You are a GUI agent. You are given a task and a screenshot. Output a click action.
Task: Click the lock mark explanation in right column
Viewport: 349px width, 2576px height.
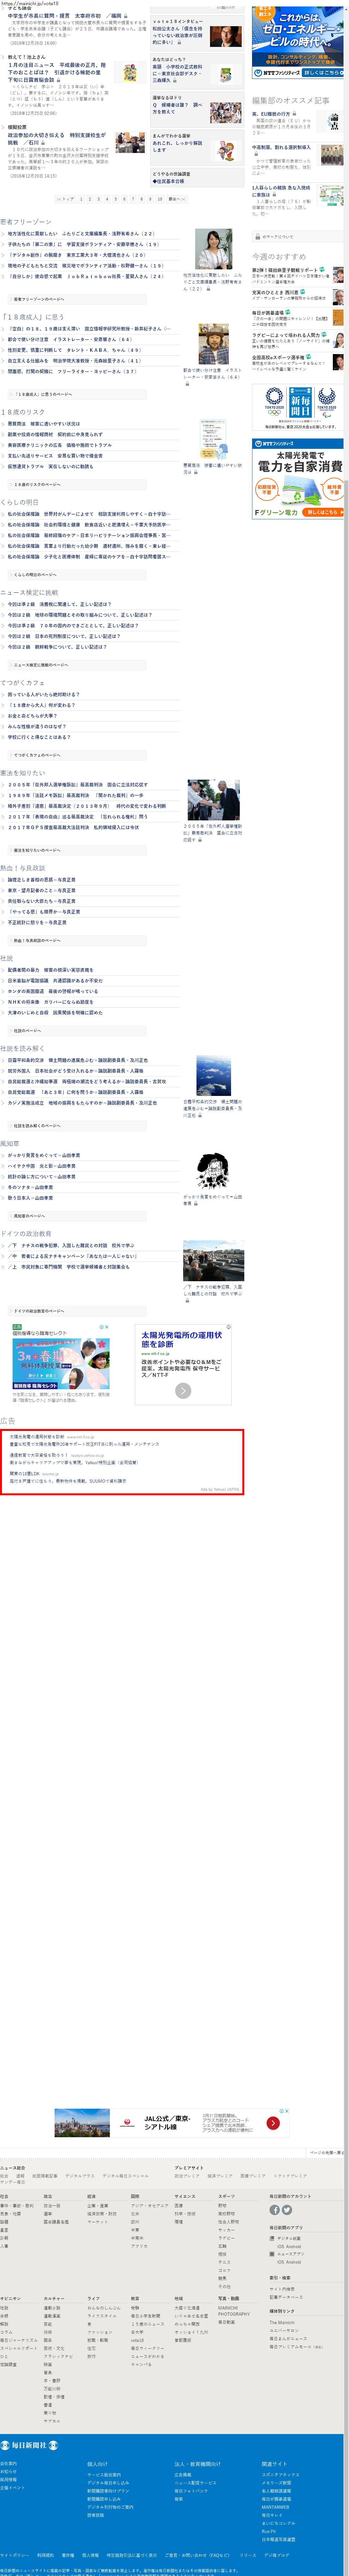coord(275,237)
